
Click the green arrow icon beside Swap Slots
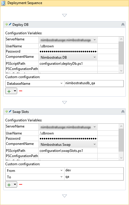tap(6, 111)
